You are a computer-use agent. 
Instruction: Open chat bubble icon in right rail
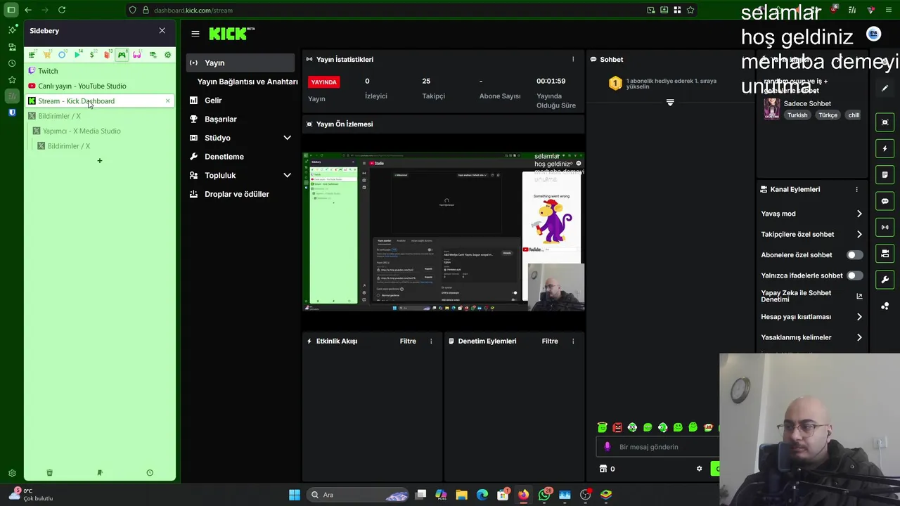[x=885, y=201]
